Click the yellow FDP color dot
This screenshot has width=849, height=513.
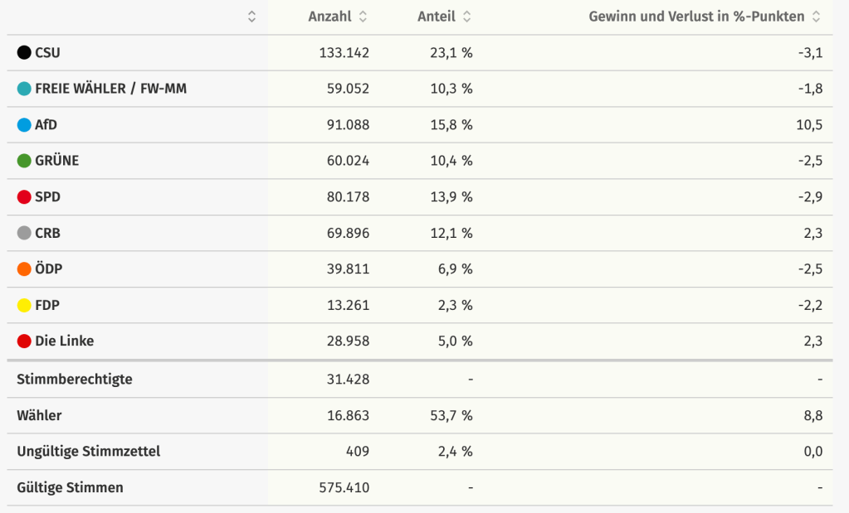pyautogui.click(x=24, y=305)
